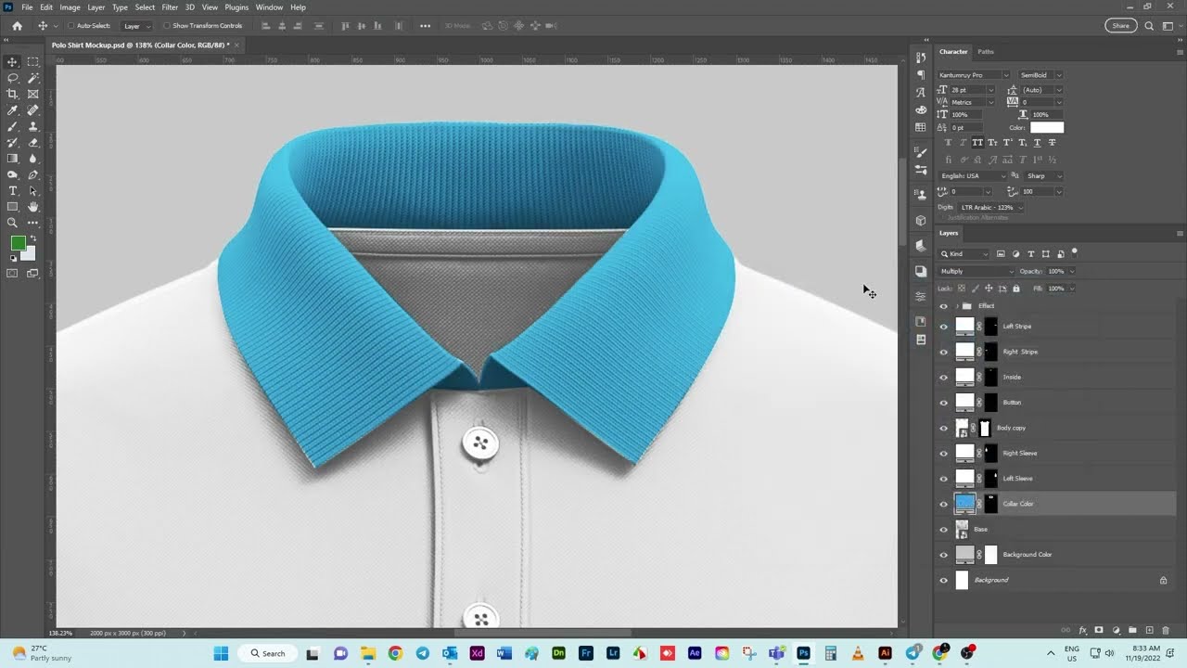This screenshot has height=668, width=1187.
Task: Select the Horizontal Type tool
Action: point(12,190)
